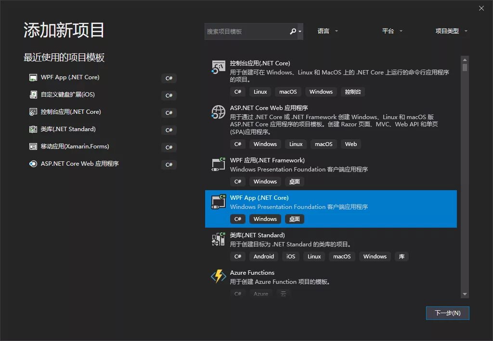The image size is (493, 341).
Task: Click Windows tag in selected WPF App row
Action: (x=265, y=219)
